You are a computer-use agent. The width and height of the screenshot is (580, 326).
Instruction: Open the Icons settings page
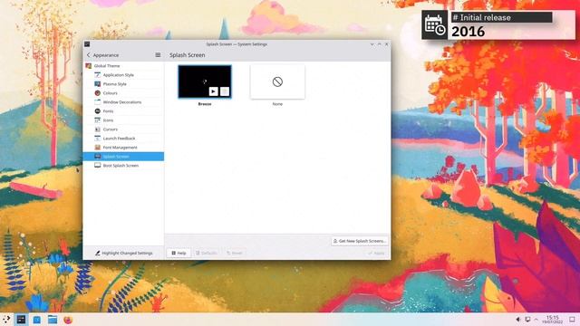(x=123, y=120)
